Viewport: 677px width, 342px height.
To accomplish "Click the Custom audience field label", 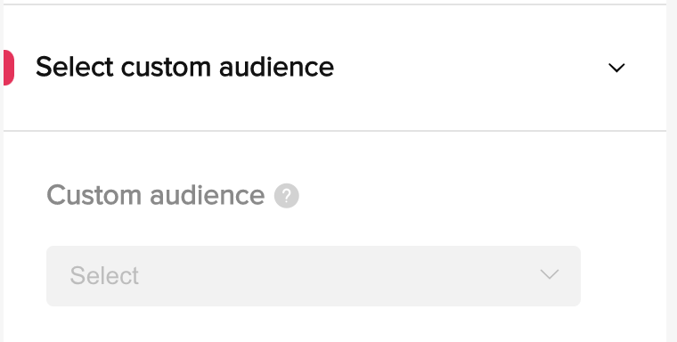I will 155,195.
